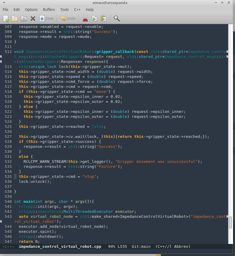Paste from clipboard using the toolbar icon
The width and height of the screenshot is (235, 256).
(103, 19)
